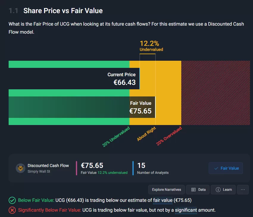Follow the dotted 'significant' term link
The height and width of the screenshot is (217, 253).
[x=186, y=210]
